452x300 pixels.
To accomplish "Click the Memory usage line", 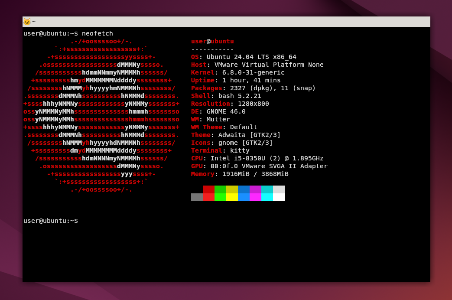I will (240, 174).
